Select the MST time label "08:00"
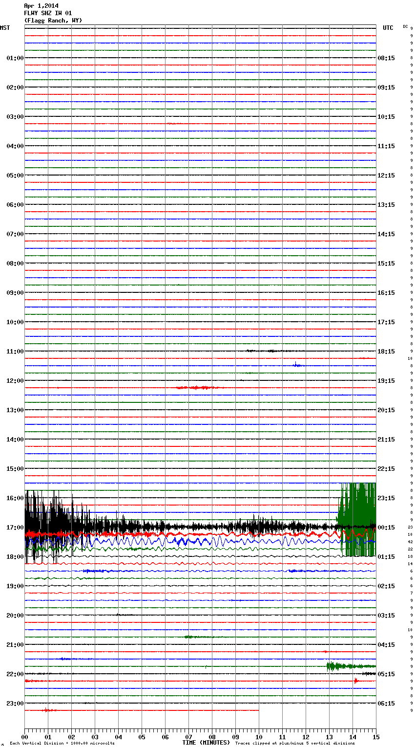 (x=15, y=264)
